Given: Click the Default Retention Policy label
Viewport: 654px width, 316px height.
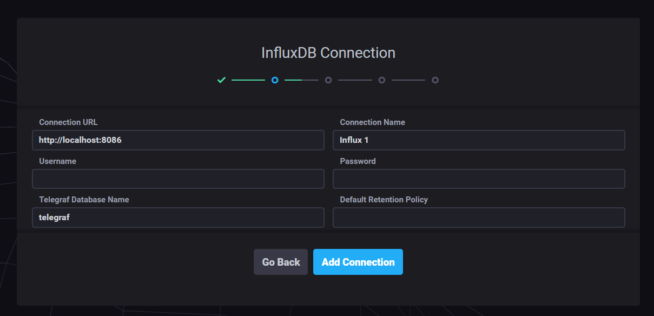Looking at the screenshot, I should click(x=384, y=200).
